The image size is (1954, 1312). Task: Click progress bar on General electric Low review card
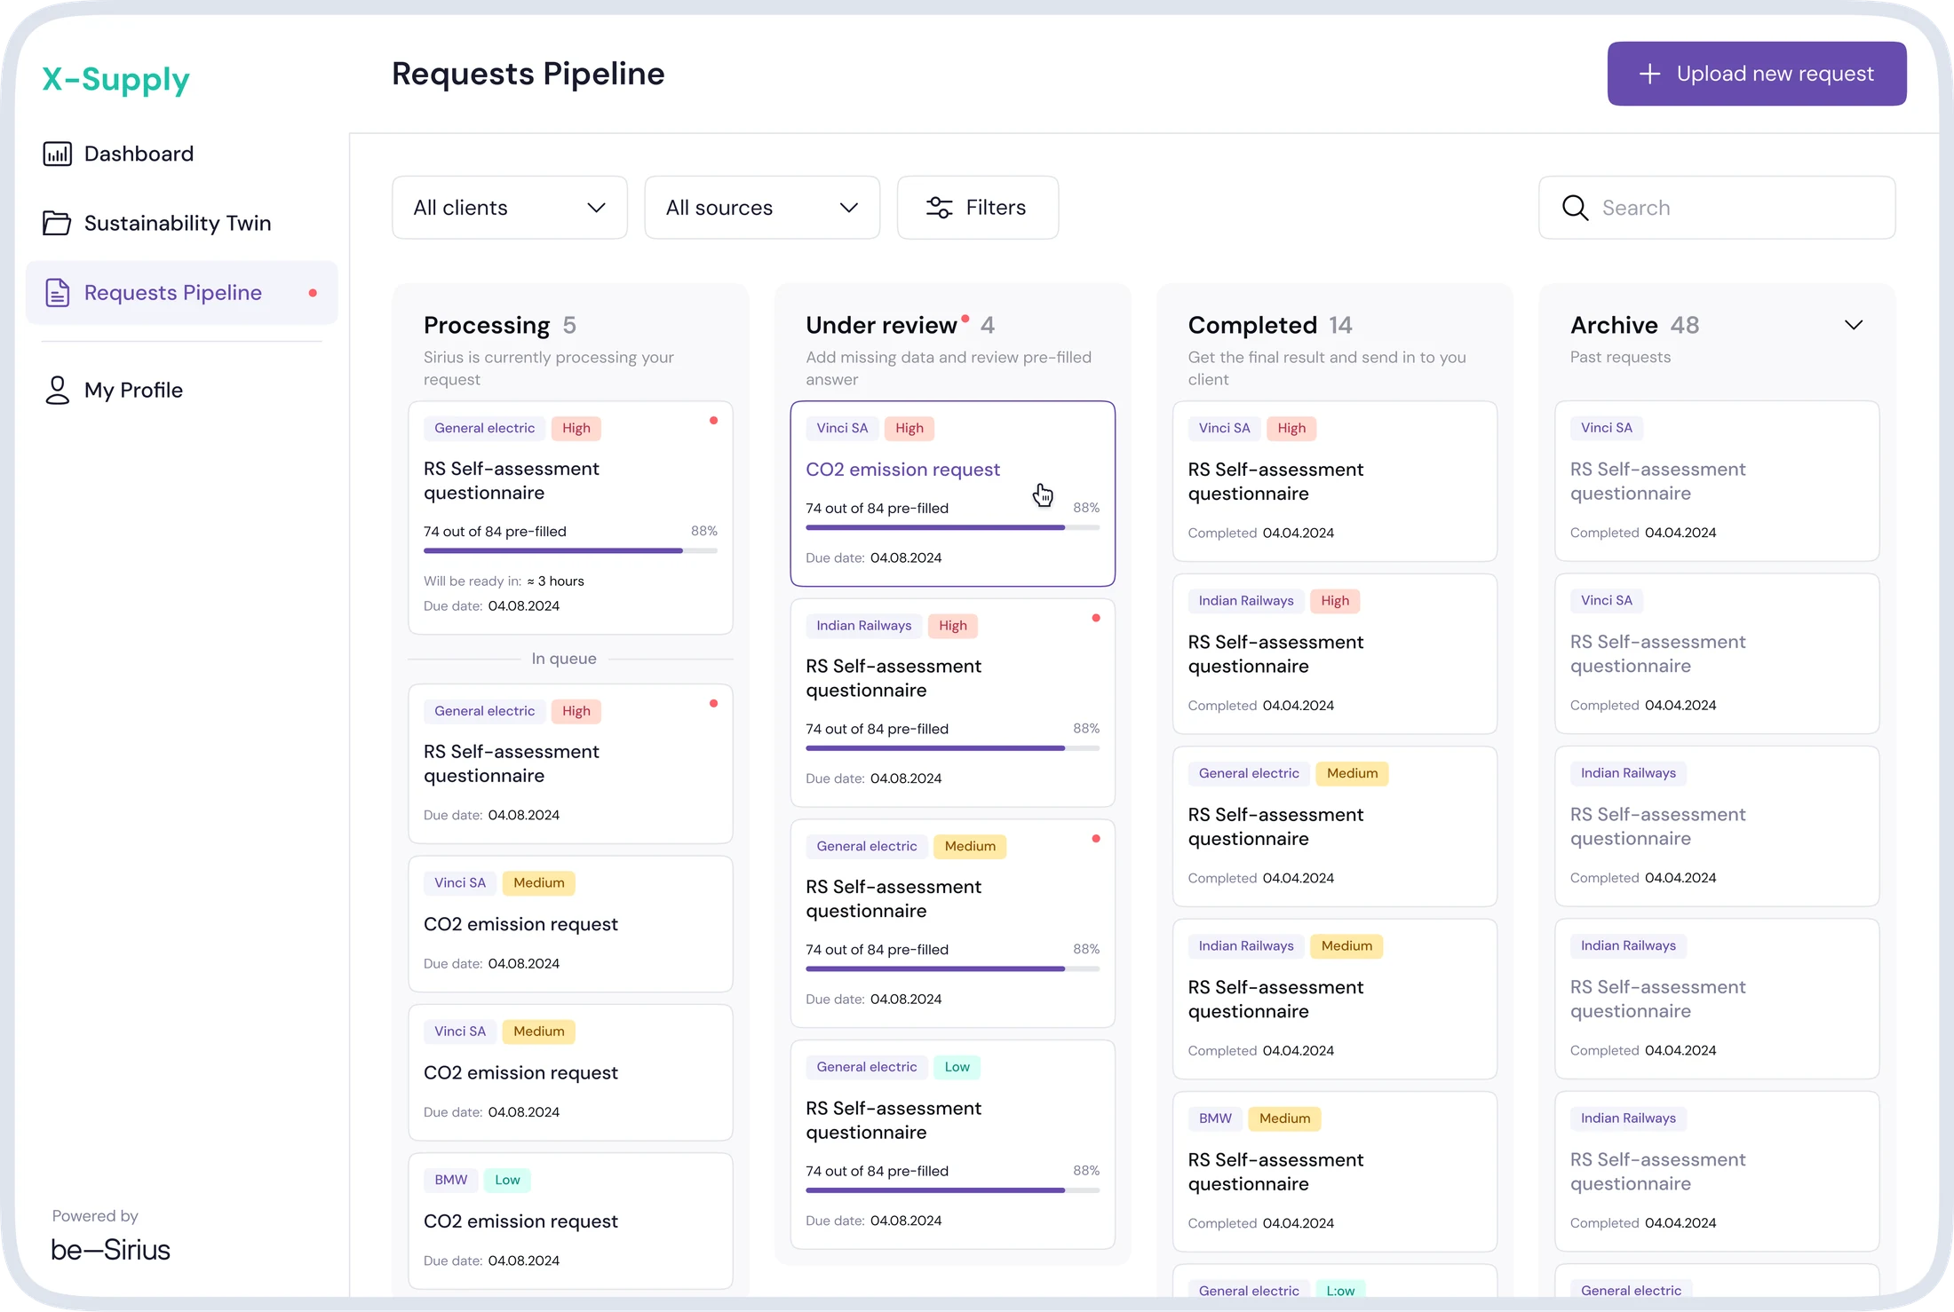pos(952,1190)
